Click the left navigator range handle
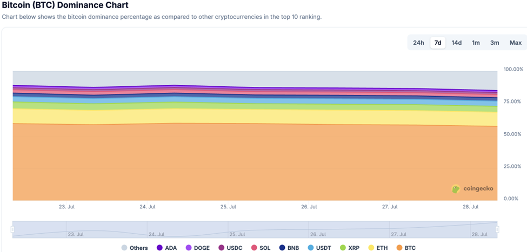The width and height of the screenshot is (527, 252). pyautogui.click(x=12, y=229)
